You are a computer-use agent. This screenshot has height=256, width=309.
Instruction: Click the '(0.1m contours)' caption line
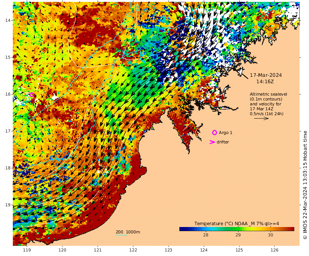(x=266, y=99)
